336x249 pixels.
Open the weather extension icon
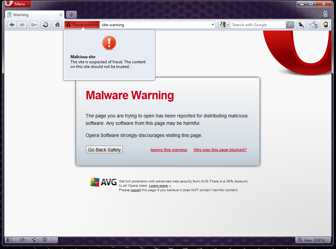tap(301, 25)
